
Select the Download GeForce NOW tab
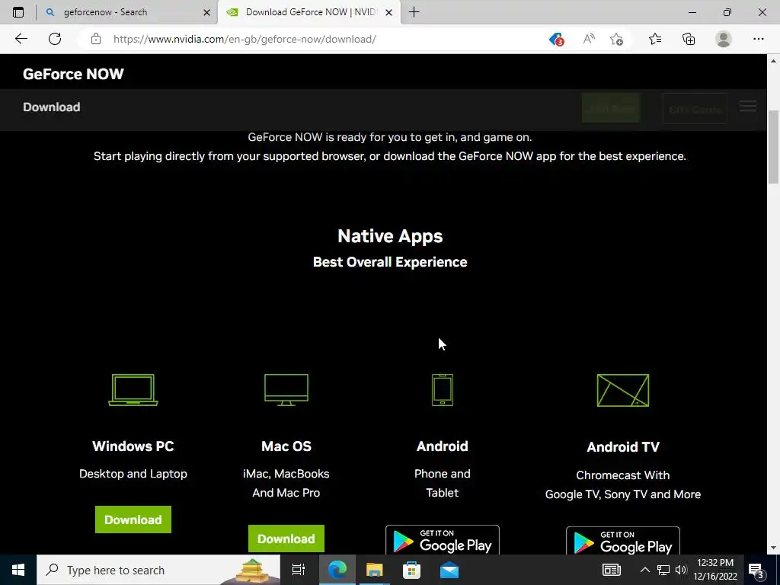(311, 12)
